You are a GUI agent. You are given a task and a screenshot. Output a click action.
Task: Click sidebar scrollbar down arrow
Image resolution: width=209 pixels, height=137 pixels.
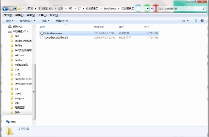[x=34, y=124]
